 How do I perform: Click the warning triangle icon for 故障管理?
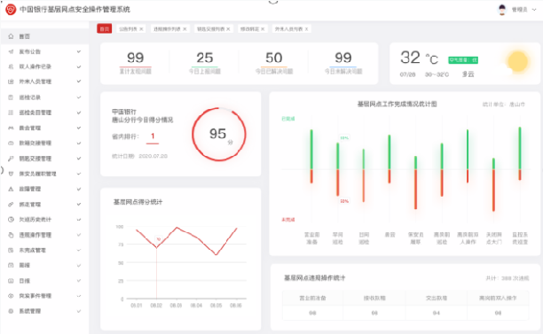(11, 189)
